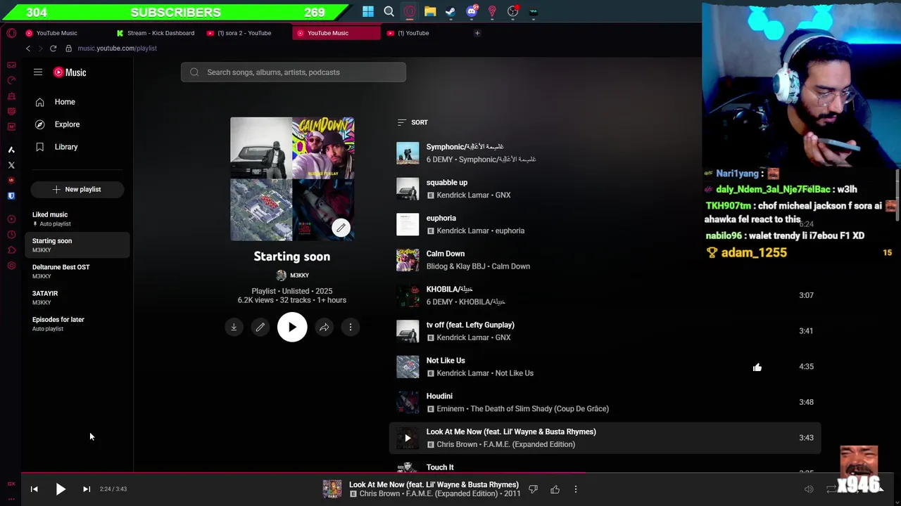901x506 pixels.
Task: Open the Opera menu logo
Action: pos(11,33)
